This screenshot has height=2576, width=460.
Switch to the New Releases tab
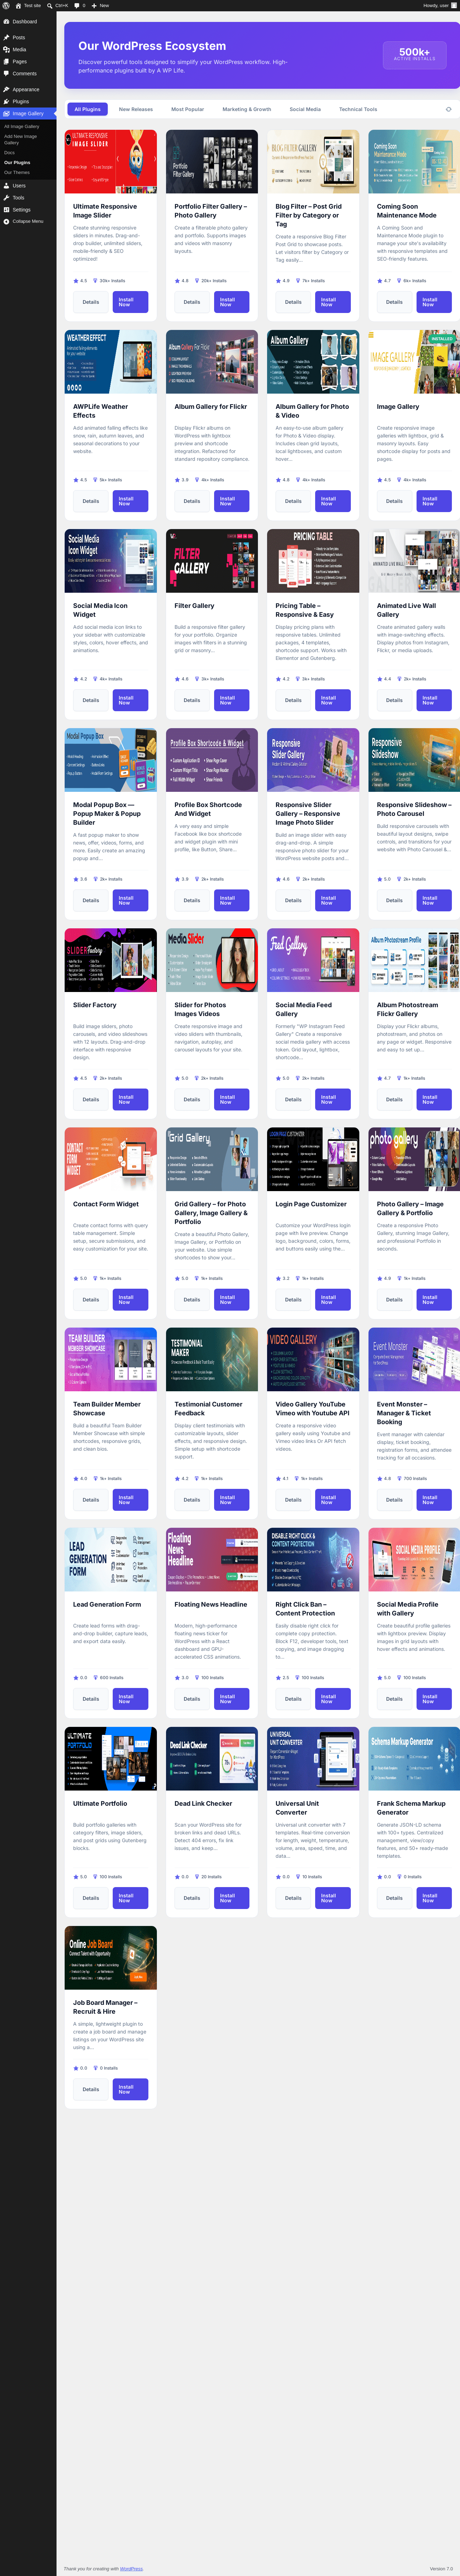(136, 109)
